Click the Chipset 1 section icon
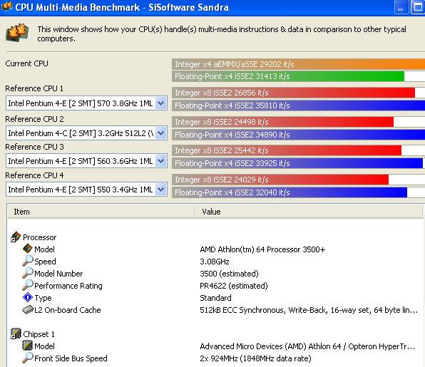 point(16,334)
